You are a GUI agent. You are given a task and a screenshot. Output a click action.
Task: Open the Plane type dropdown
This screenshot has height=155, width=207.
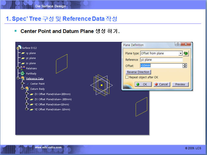(180, 53)
